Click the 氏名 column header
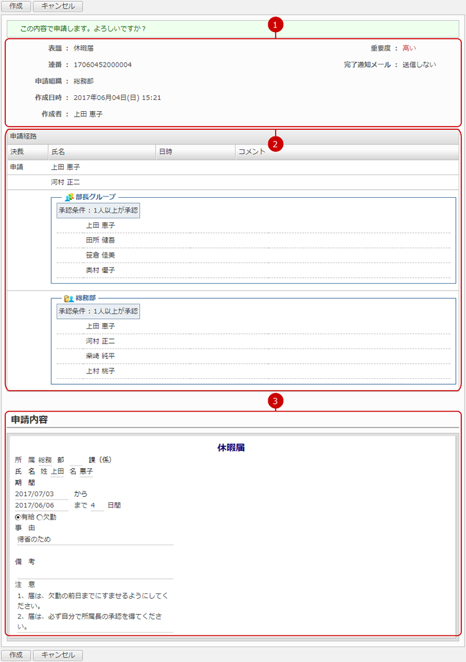This screenshot has width=466, height=662. 102,152
